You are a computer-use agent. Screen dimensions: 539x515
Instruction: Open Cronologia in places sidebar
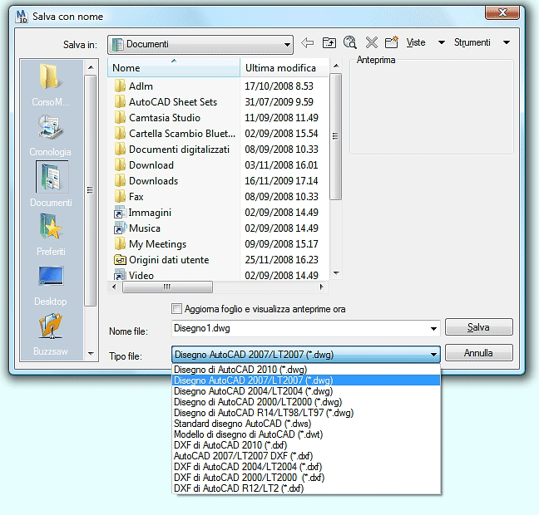[50, 135]
